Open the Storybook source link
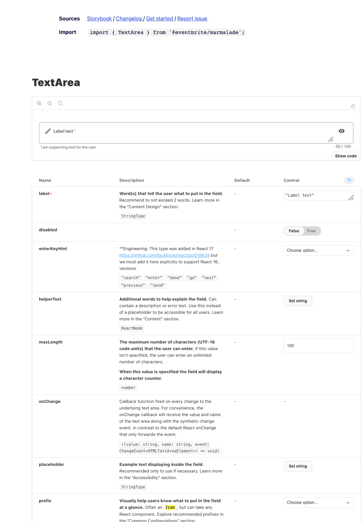This screenshot has height=522, width=364. click(x=99, y=18)
